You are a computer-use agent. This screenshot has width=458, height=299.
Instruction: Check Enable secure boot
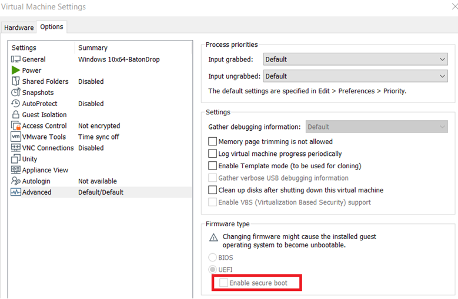224,283
